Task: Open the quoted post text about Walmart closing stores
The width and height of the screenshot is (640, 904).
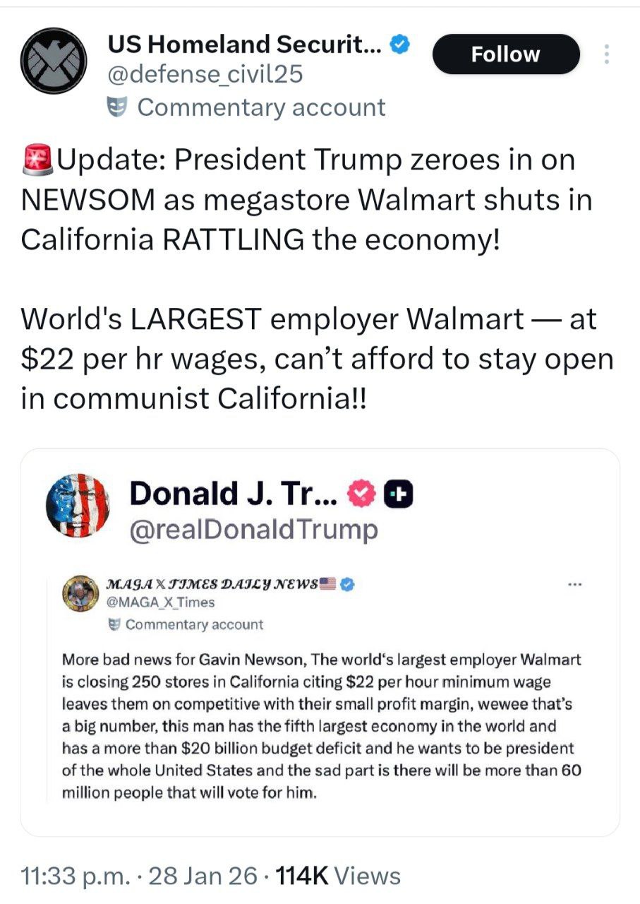Action: click(x=321, y=726)
